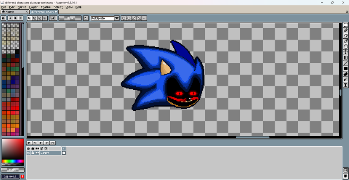Screen dimensions: 349x180
Task: Open the Edit menu
Action: click(x=12, y=7)
